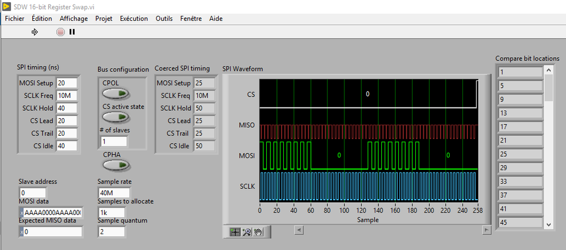Click the Run arrow in the toolbar
This screenshot has height=250, width=566.
[x=35, y=32]
